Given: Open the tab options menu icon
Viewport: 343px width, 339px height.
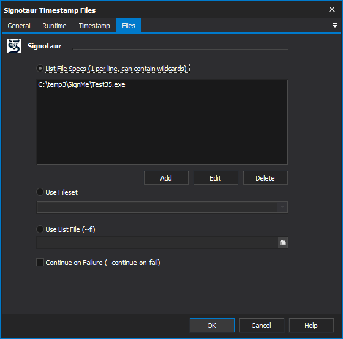Looking at the screenshot, I should pos(335,25).
